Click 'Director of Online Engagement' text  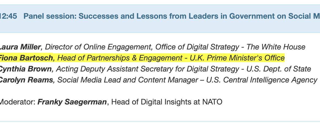tap(98, 47)
